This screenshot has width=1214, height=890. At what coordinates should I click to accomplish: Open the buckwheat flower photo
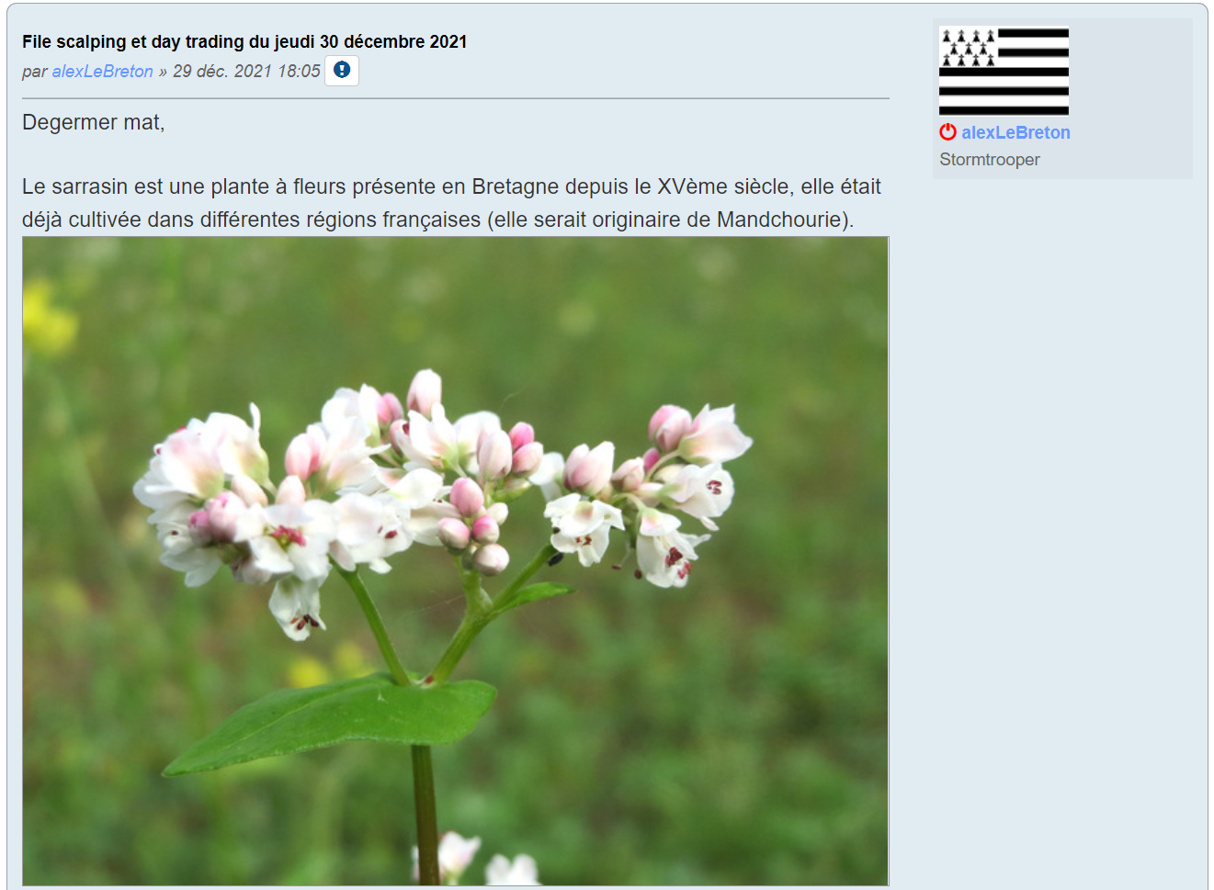point(456,561)
